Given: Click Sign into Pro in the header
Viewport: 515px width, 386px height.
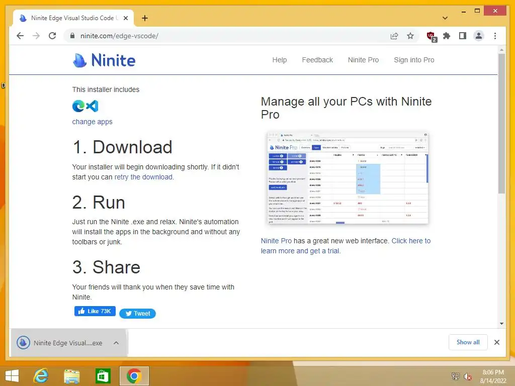Looking at the screenshot, I should (414, 60).
